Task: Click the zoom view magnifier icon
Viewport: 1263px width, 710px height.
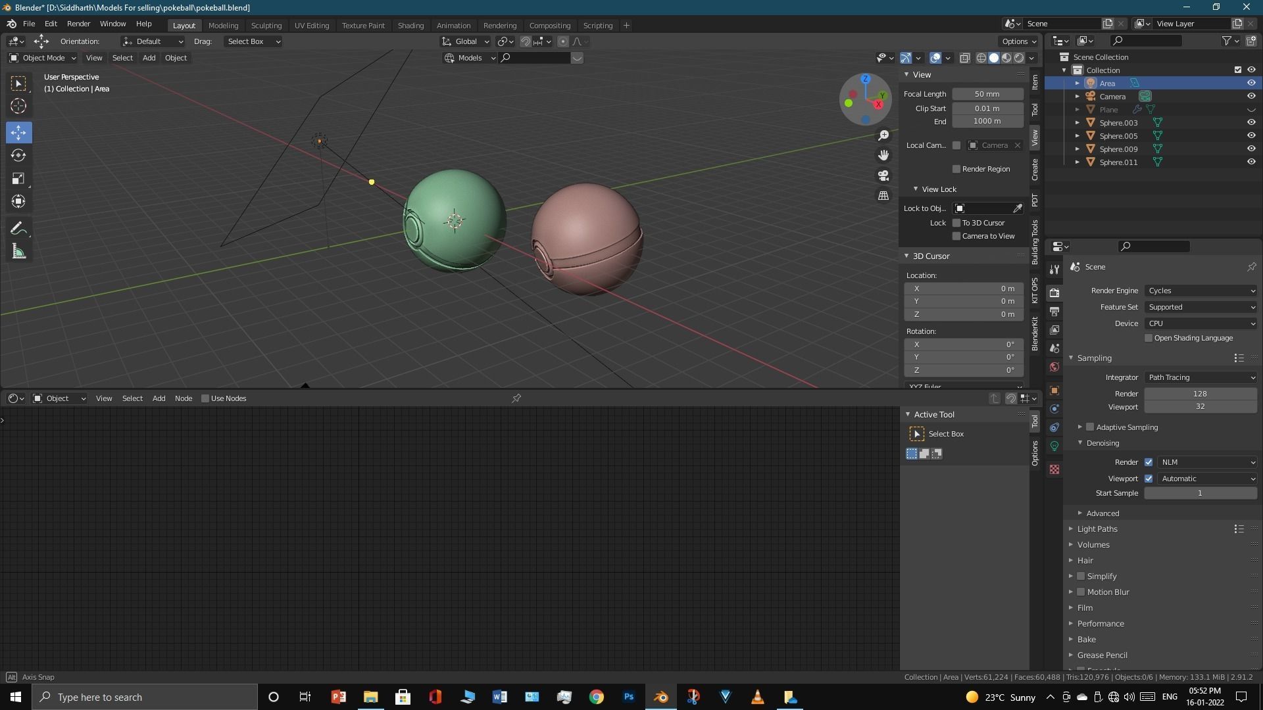Action: tap(883, 135)
